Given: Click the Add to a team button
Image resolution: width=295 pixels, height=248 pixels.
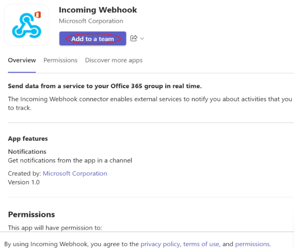Looking at the screenshot, I should [93, 39].
